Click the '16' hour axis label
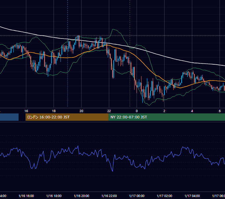 pyautogui.click(x=26, y=111)
